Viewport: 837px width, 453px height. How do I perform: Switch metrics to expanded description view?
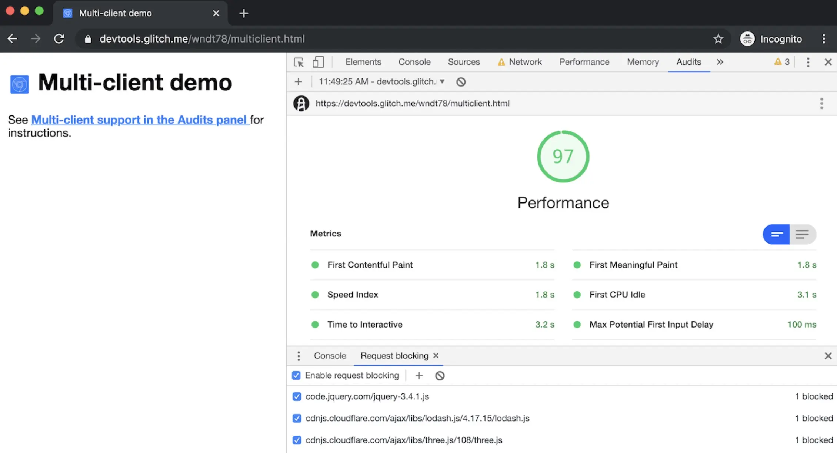[x=802, y=234]
